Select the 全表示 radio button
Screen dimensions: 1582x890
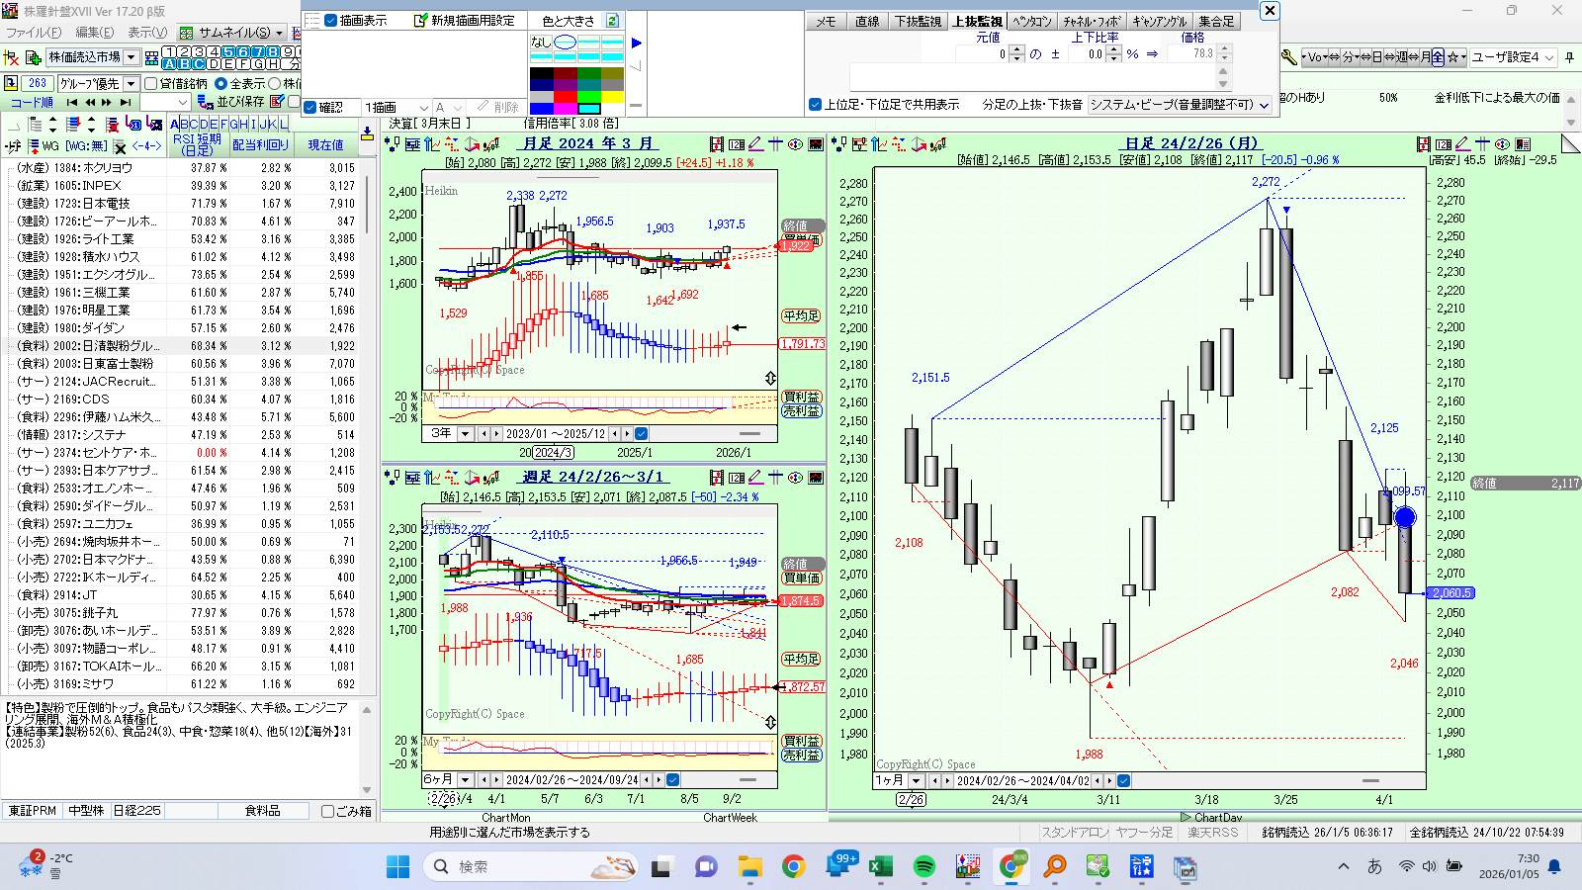(221, 84)
